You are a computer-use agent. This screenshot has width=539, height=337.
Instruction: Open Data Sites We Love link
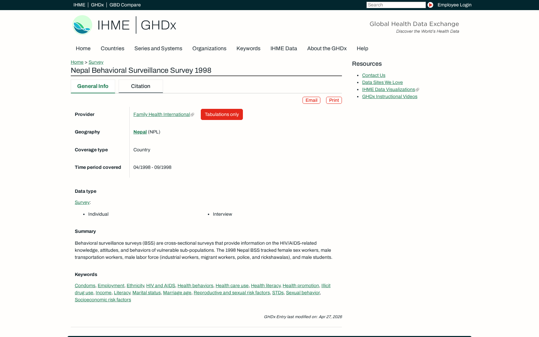click(382, 83)
